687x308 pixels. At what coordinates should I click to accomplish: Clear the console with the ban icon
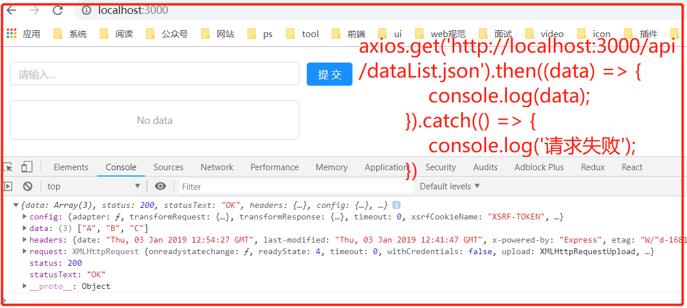point(28,186)
